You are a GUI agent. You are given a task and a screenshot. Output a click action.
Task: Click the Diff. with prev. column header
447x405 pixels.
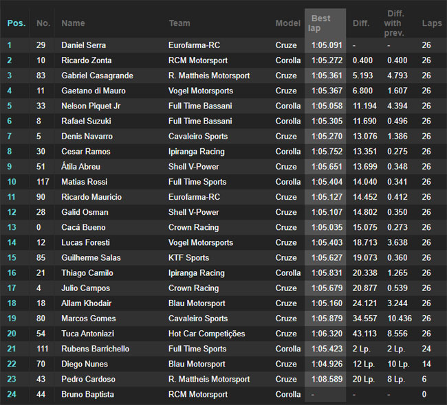(x=394, y=23)
